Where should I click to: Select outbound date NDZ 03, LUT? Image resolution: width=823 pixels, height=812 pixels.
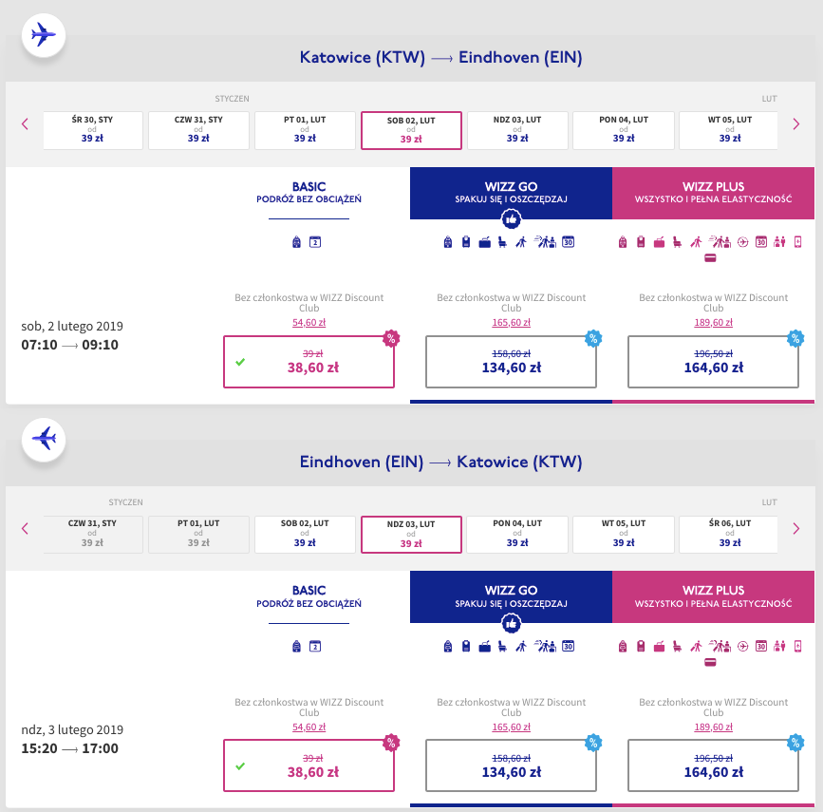[517, 130]
